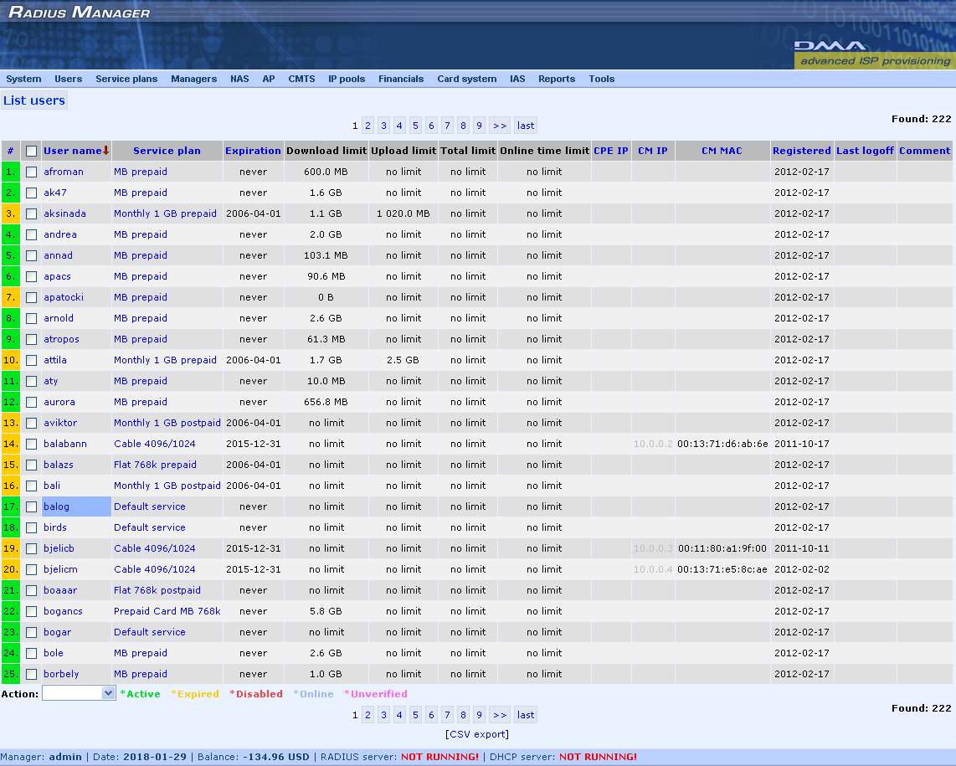Viewport: 956px width, 766px height.
Task: Open the Tools menu
Action: tap(601, 79)
